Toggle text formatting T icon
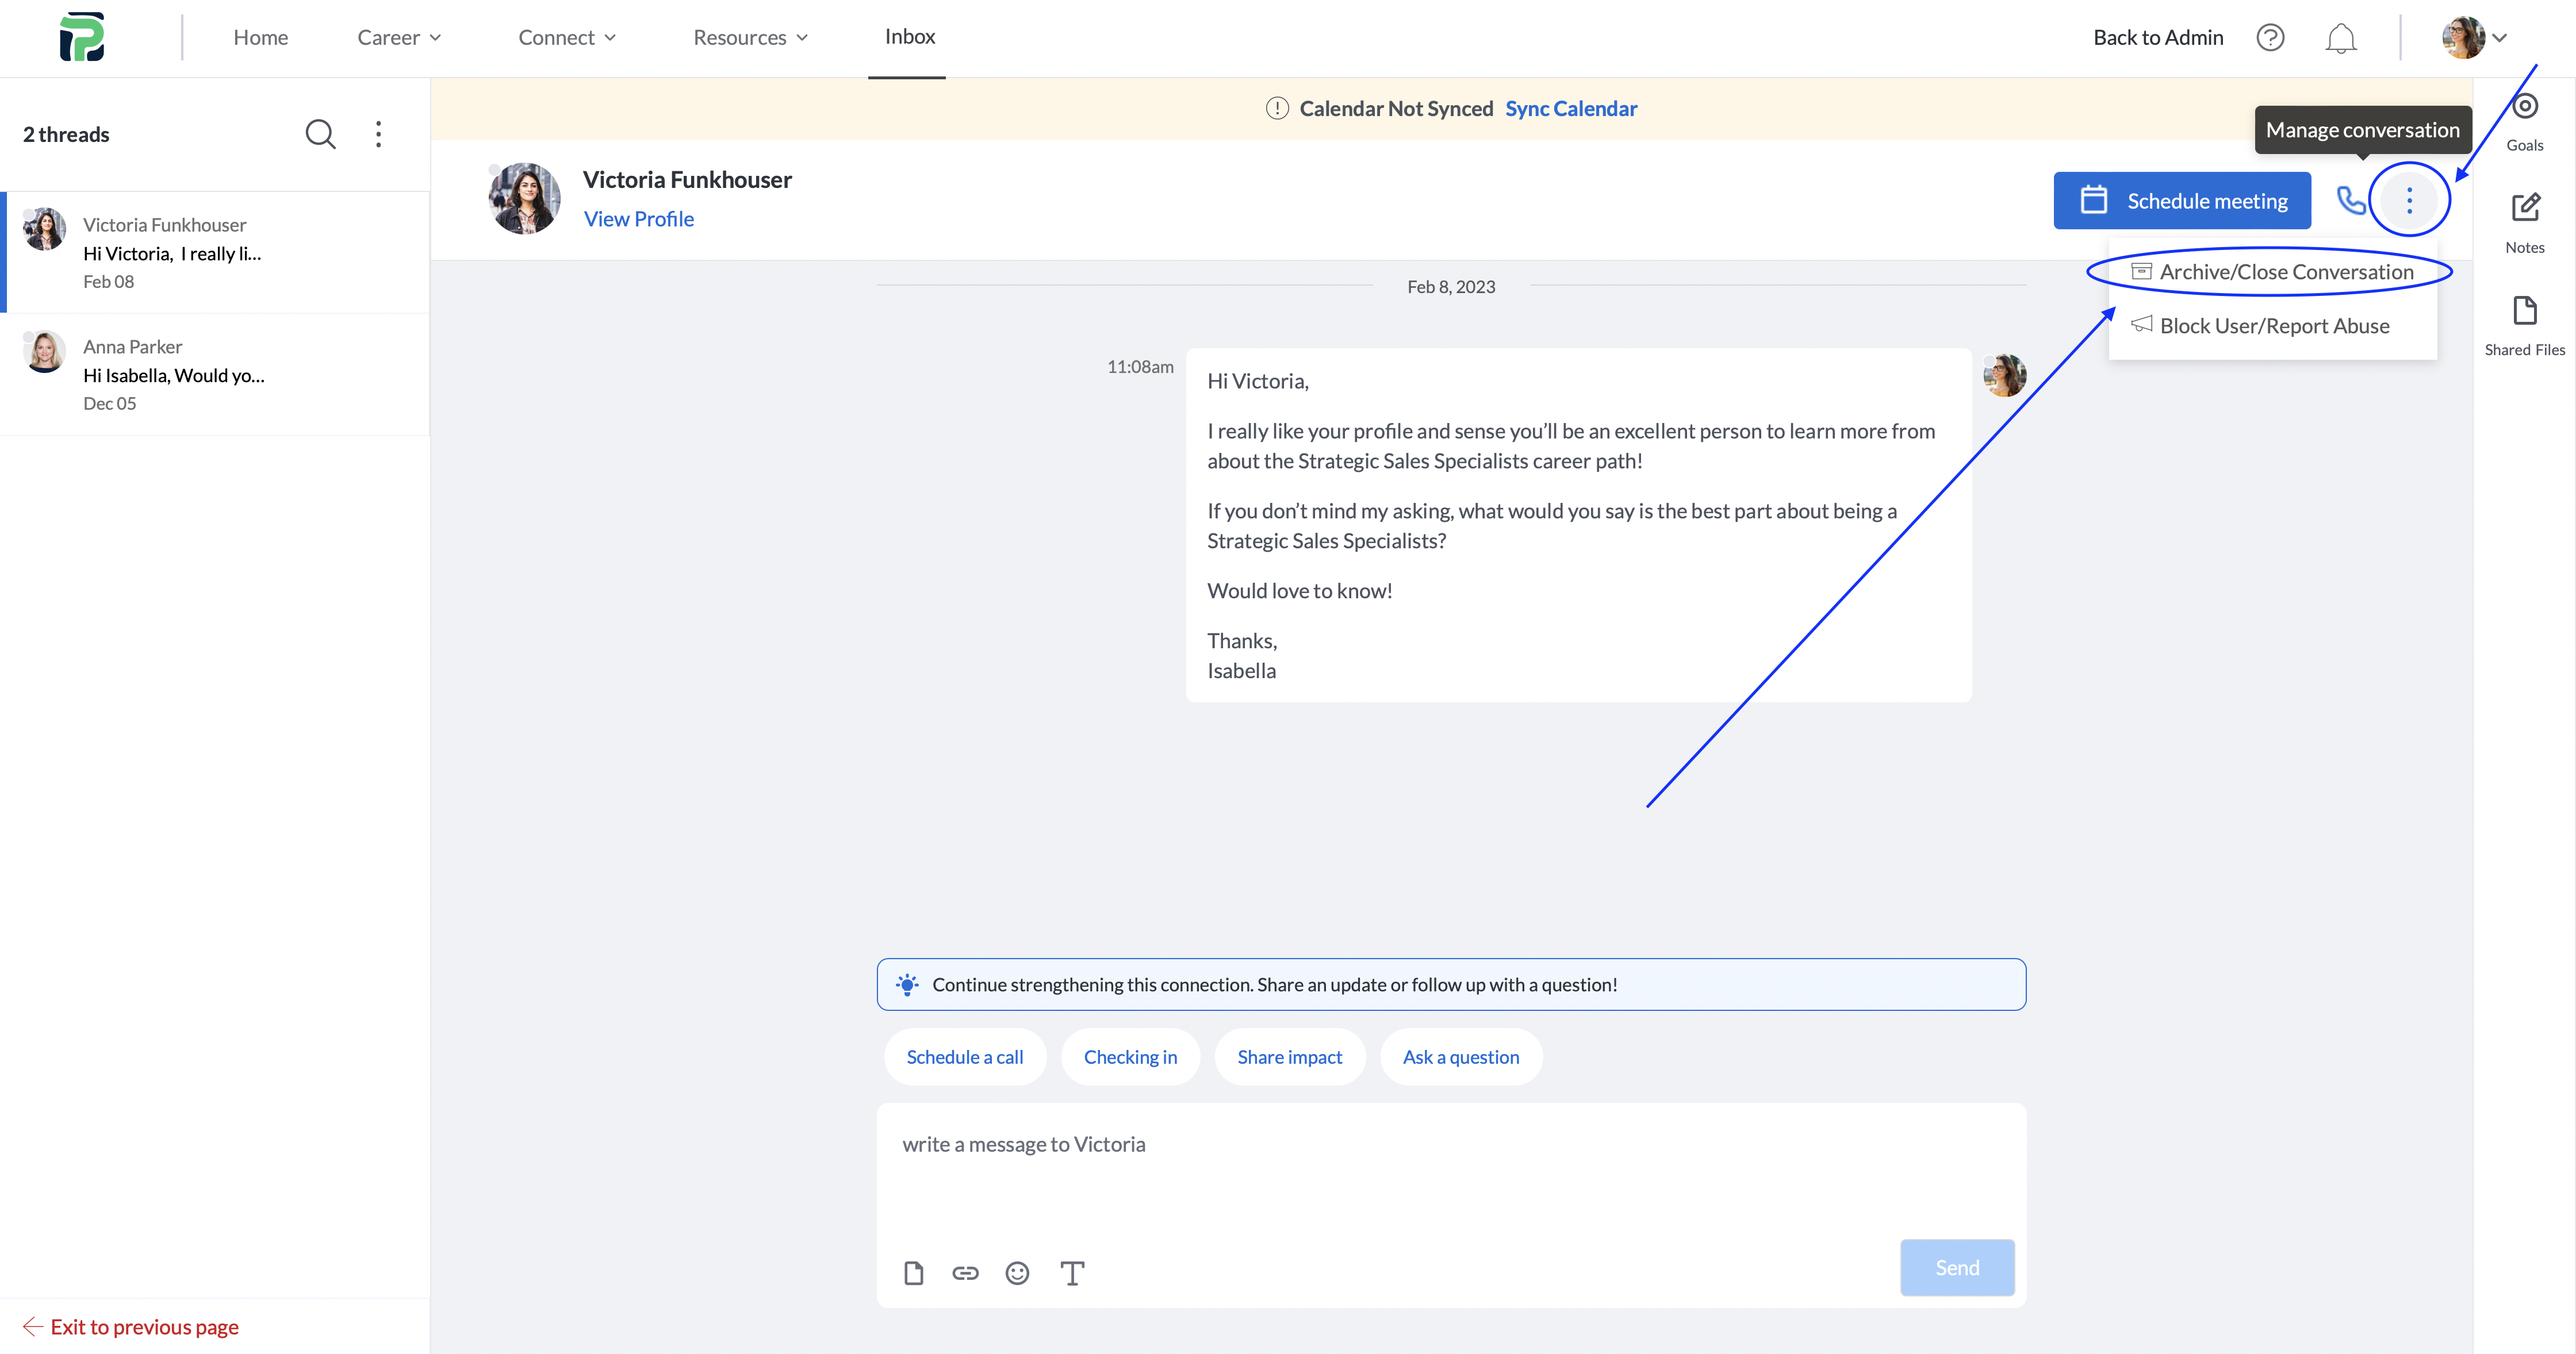This screenshot has width=2576, height=1354. [1072, 1272]
